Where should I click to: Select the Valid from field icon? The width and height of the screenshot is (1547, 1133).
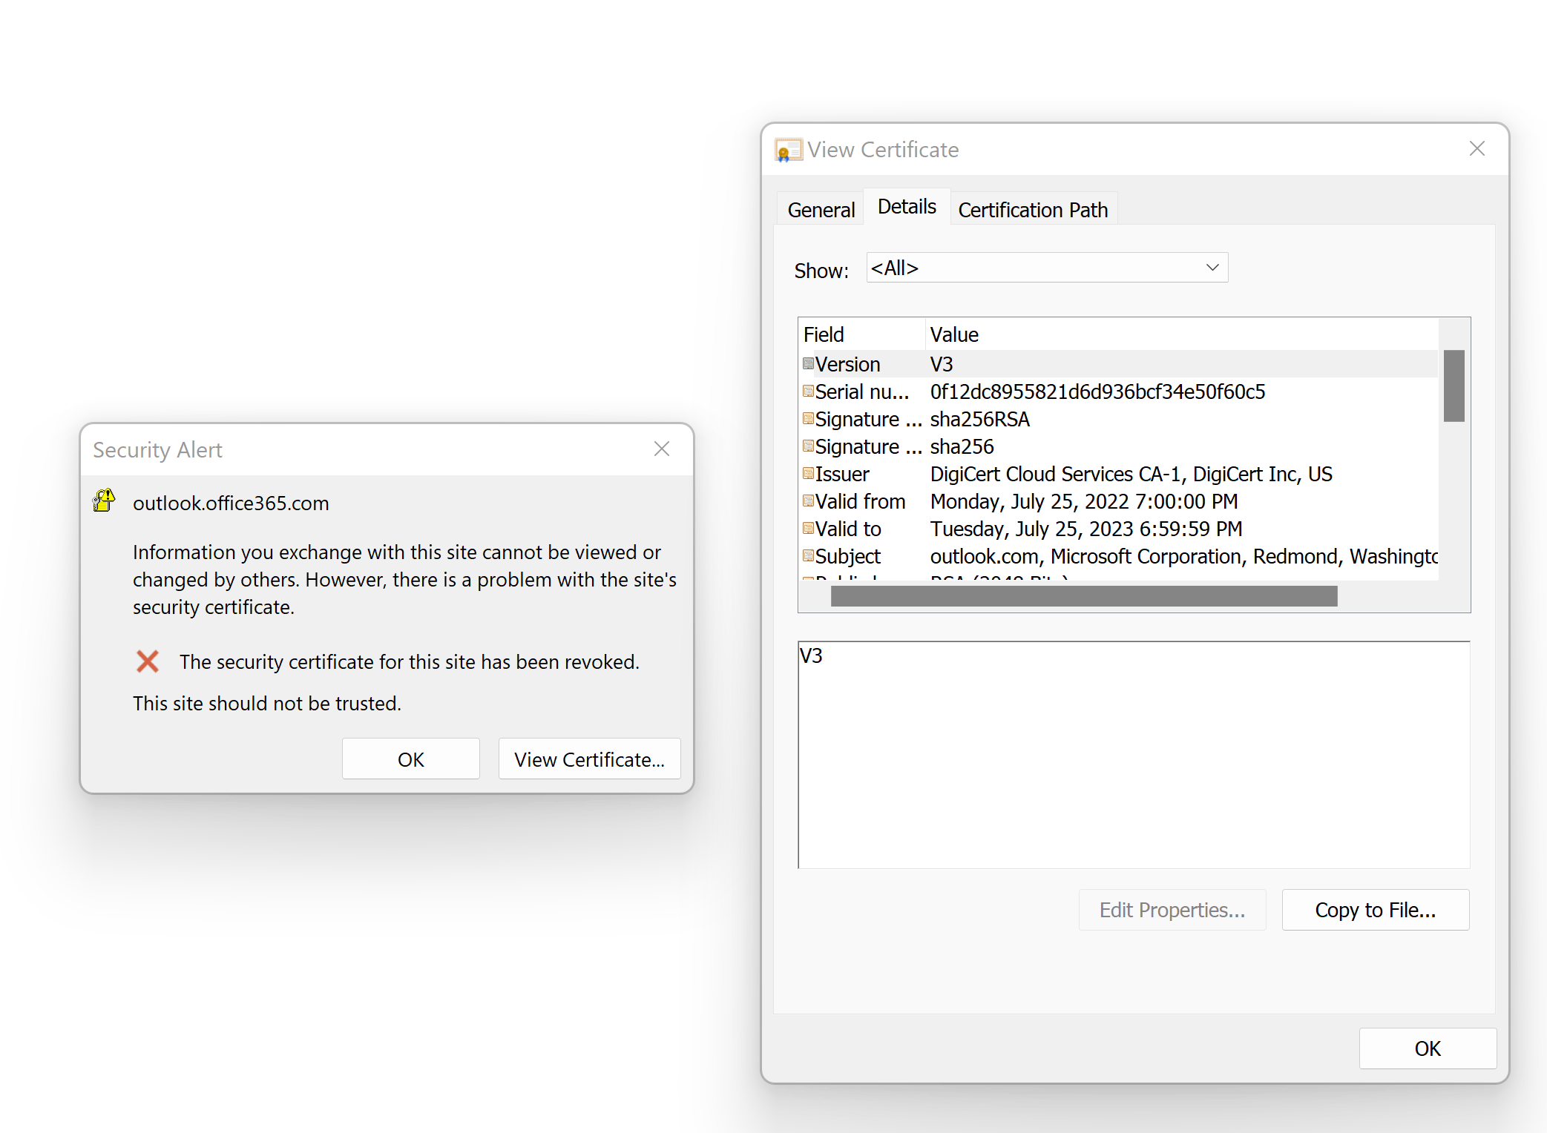pos(808,501)
